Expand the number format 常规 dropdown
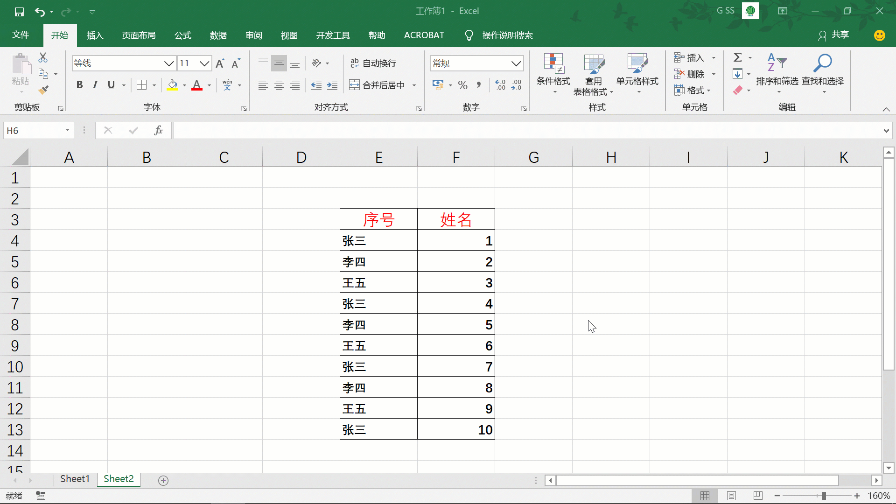This screenshot has height=504, width=896. 516,63
